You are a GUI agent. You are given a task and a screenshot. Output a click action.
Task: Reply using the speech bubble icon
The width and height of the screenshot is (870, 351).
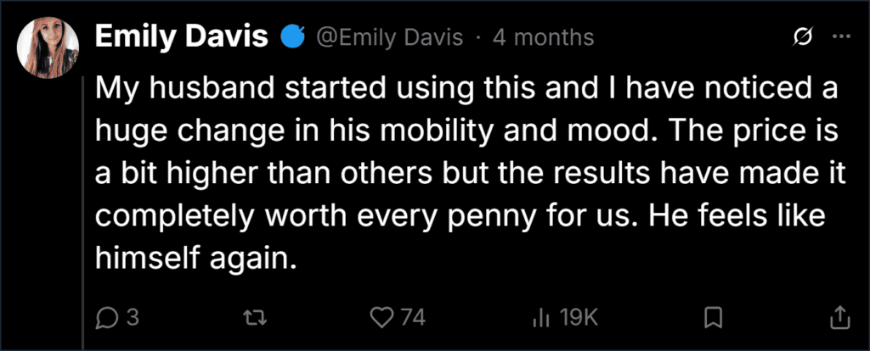[105, 318]
